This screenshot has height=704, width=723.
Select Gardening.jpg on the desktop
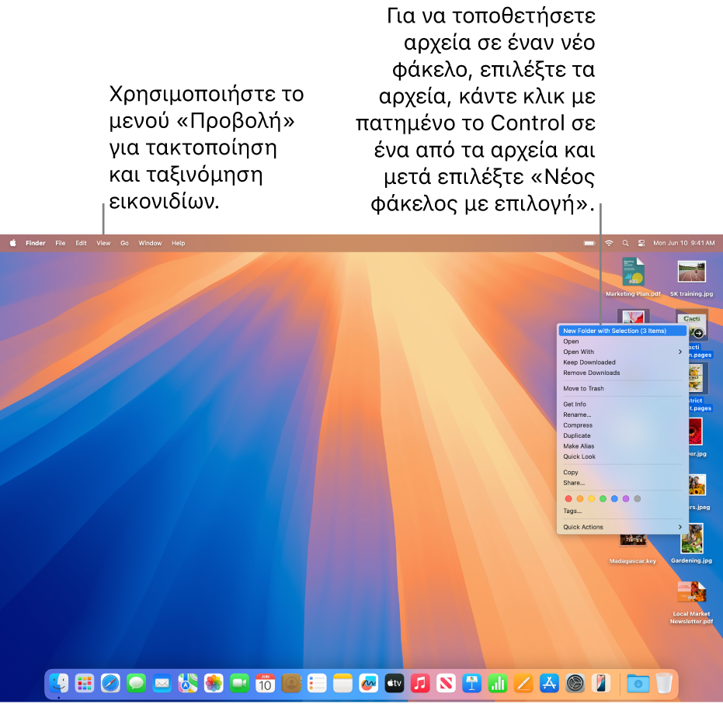[x=692, y=543]
